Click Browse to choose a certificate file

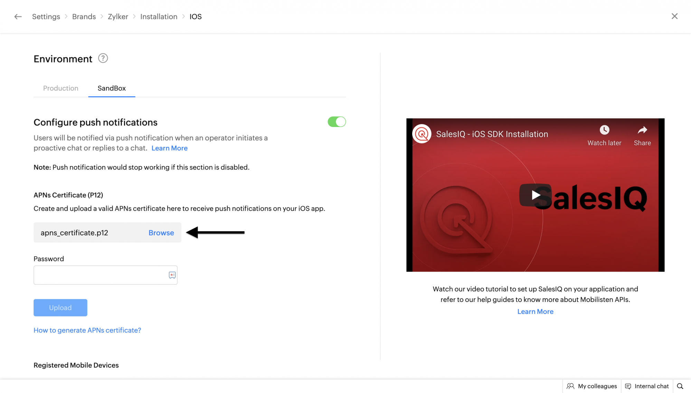(x=161, y=233)
